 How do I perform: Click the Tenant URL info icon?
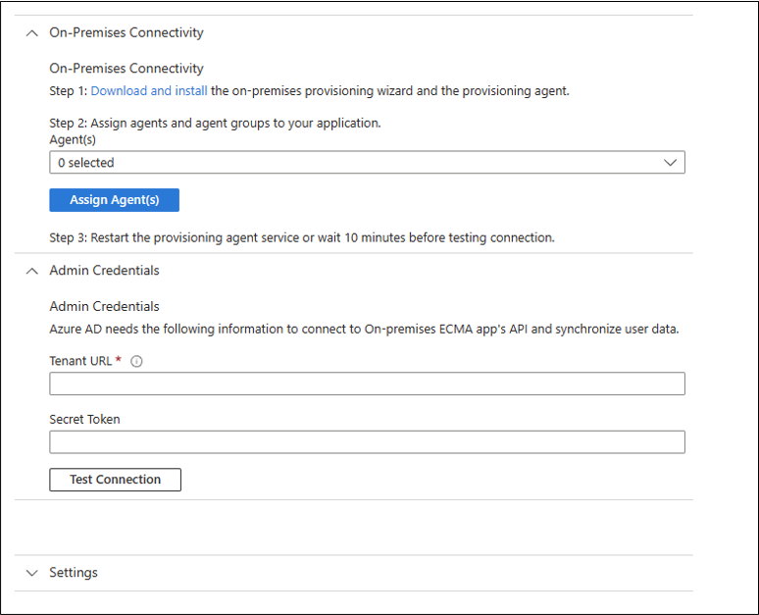point(136,361)
